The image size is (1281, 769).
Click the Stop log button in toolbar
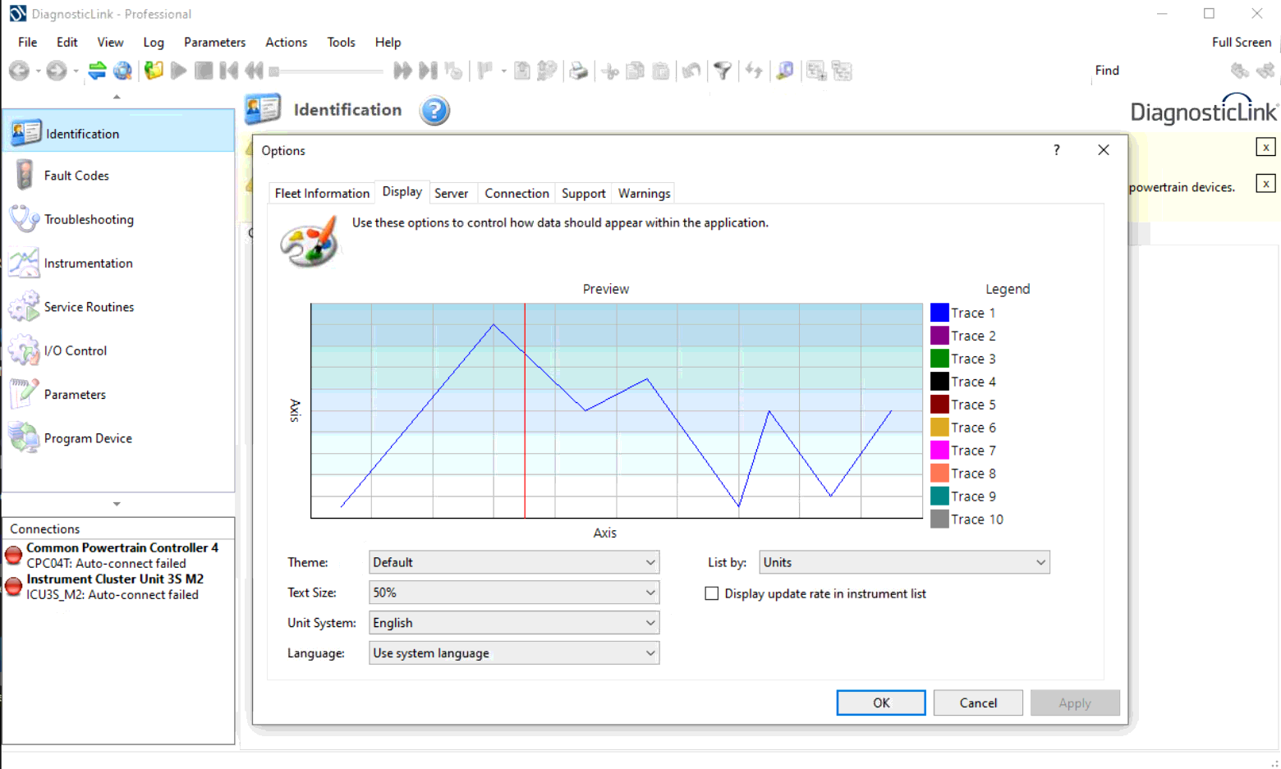[204, 71]
